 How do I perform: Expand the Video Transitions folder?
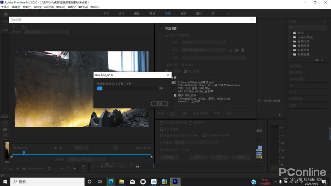point(290,54)
